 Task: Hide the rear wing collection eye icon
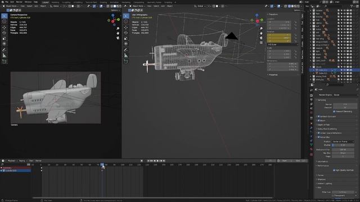(x=344, y=39)
